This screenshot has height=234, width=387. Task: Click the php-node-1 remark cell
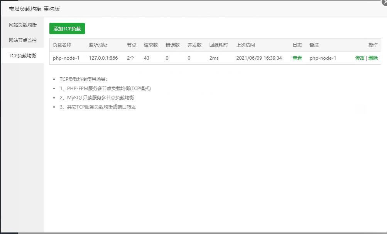pyautogui.click(x=323, y=58)
